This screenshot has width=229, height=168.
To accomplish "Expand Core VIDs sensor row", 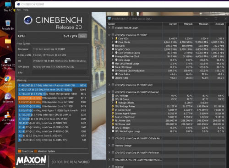I will click(x=113, y=38).
